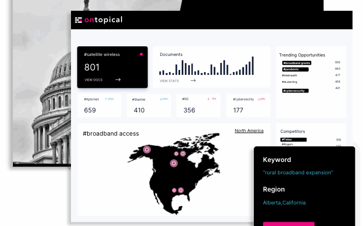
Task: Click the pink status dot on satellite wireless card
Action: [x=141, y=54]
